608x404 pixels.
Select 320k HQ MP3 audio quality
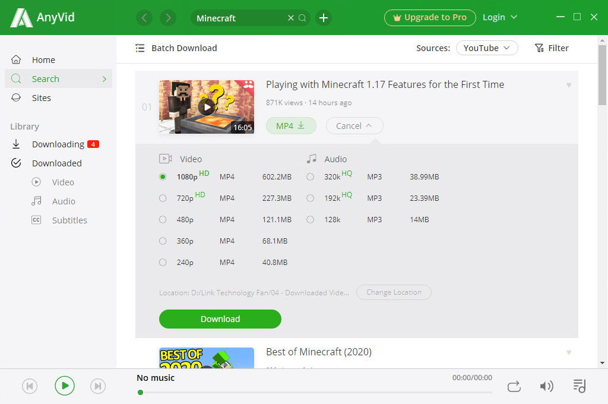pos(310,177)
